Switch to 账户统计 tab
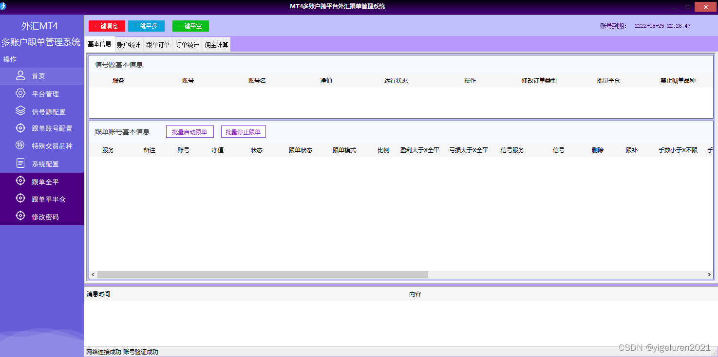 129,45
